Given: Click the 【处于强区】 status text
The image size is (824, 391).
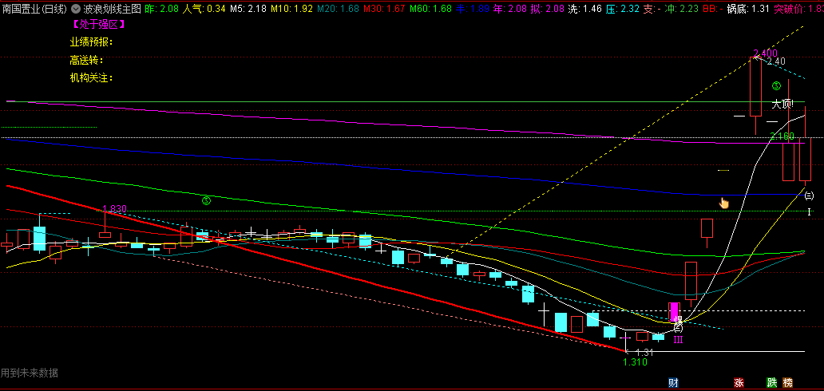Looking at the screenshot, I should pyautogui.click(x=98, y=24).
